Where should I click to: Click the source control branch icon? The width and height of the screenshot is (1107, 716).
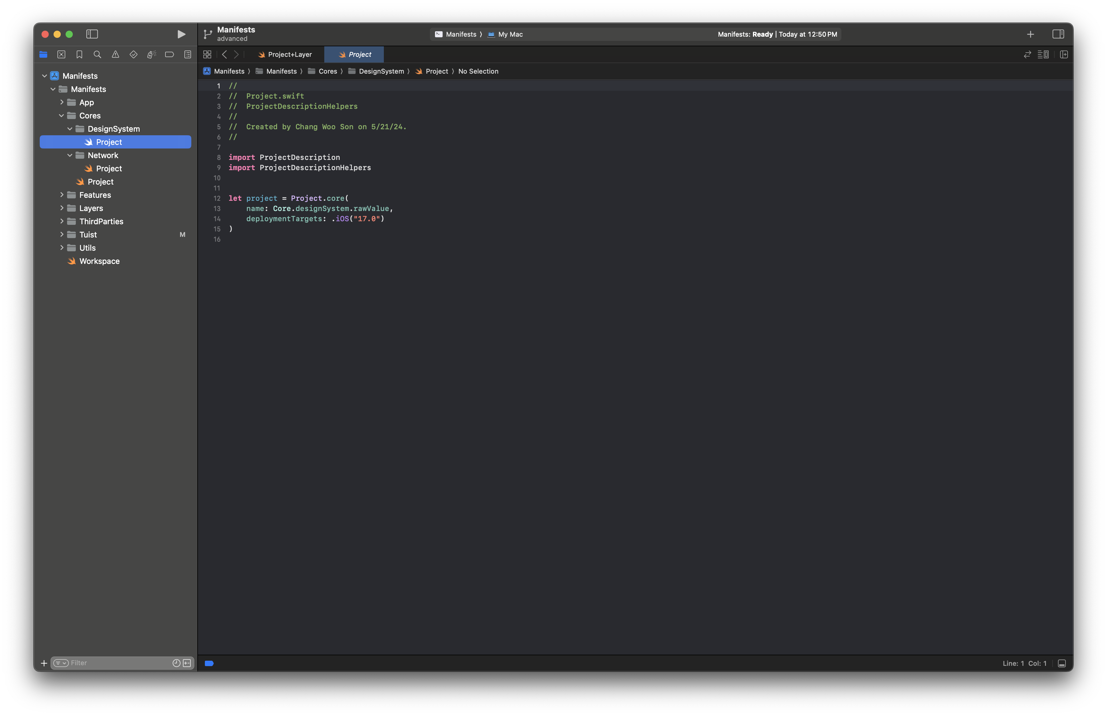pos(208,34)
